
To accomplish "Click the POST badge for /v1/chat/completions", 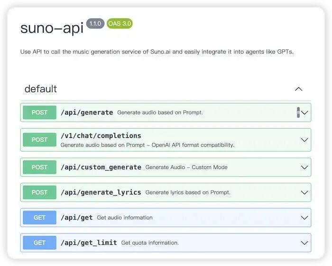I will 39,140.
